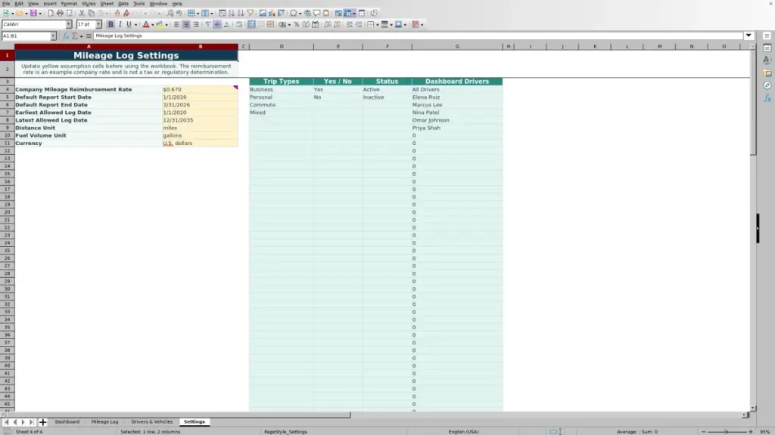Open the Font Size dropdown arrow
This screenshot has height=435, width=775.
click(x=98, y=24)
